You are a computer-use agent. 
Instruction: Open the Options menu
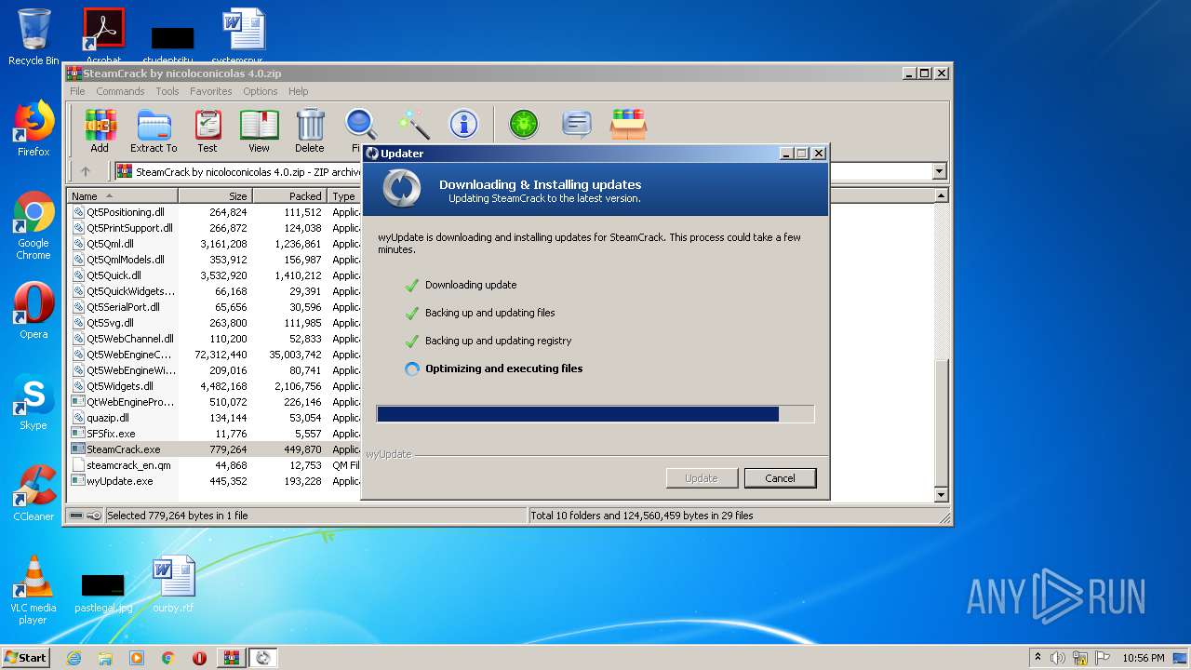coord(261,91)
